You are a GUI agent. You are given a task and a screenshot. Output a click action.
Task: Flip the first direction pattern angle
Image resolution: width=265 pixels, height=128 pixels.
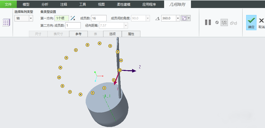coord(73,18)
